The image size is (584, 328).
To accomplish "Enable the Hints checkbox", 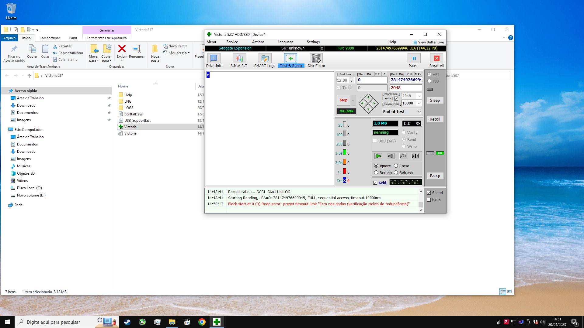I will [x=429, y=200].
